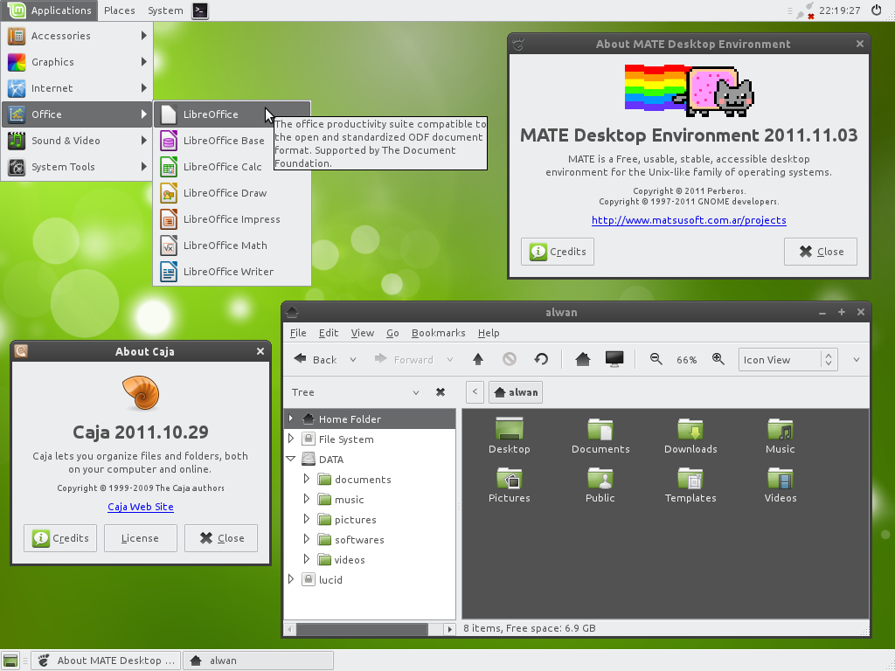This screenshot has height=671, width=895.
Task: Open the Edit menu in Caja
Action: [329, 333]
